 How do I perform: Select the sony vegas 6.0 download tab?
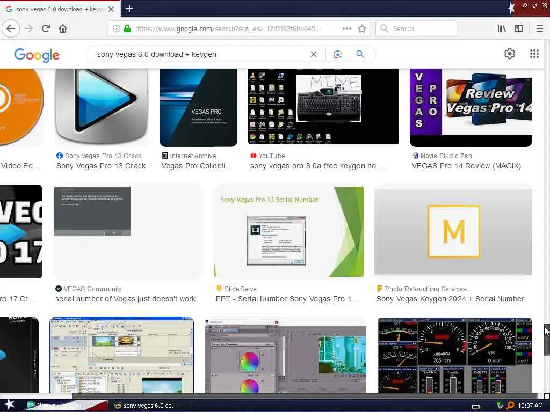[60, 9]
